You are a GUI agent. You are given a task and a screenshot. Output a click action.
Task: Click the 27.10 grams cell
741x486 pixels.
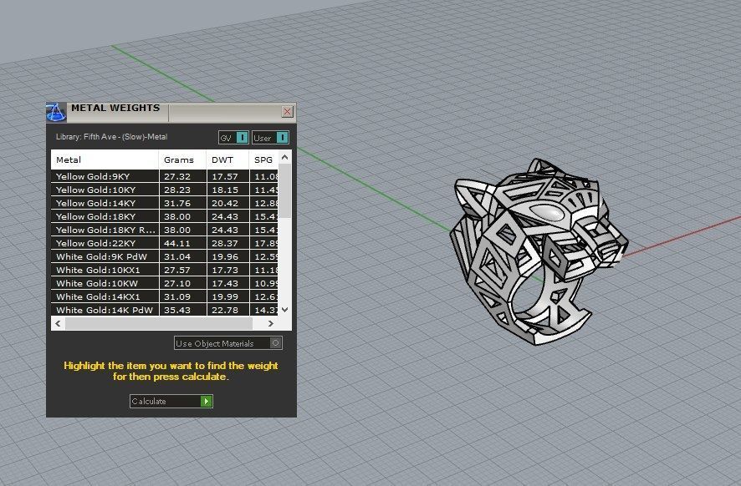pos(182,284)
